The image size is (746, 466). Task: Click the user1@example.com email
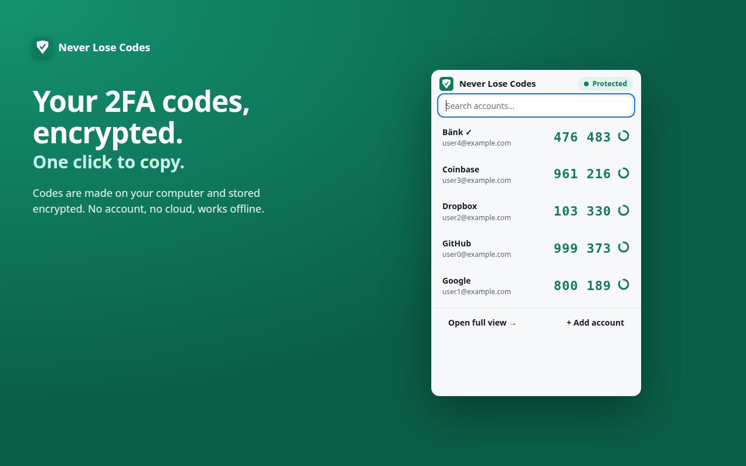point(477,292)
